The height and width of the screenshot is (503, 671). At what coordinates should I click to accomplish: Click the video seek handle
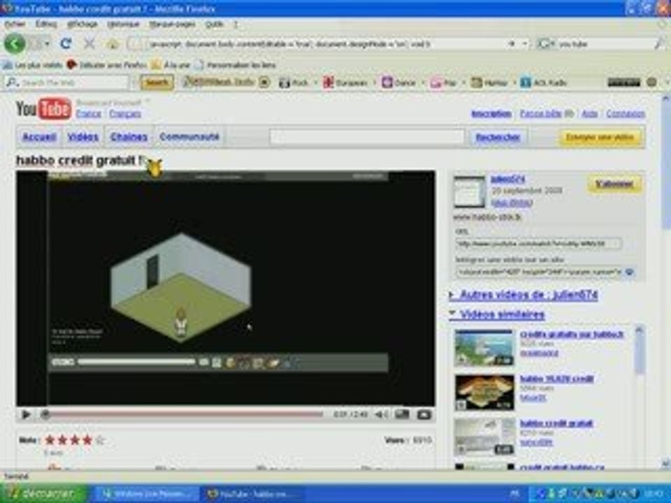(x=45, y=414)
